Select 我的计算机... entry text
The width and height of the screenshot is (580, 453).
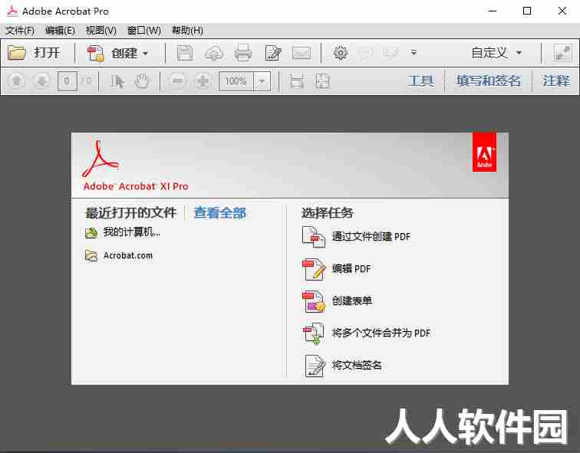132,232
